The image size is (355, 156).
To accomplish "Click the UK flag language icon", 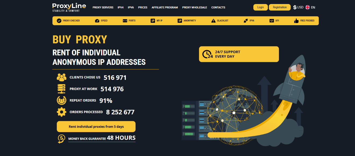I will pos(307,8).
